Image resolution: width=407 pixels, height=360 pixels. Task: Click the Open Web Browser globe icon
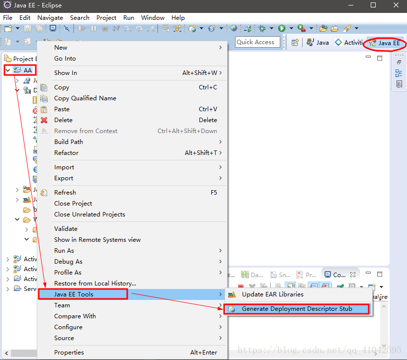(234, 28)
